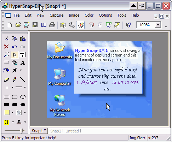Select the filled ellipse shape
The width and height of the screenshot is (172, 142).
[x=23, y=105]
